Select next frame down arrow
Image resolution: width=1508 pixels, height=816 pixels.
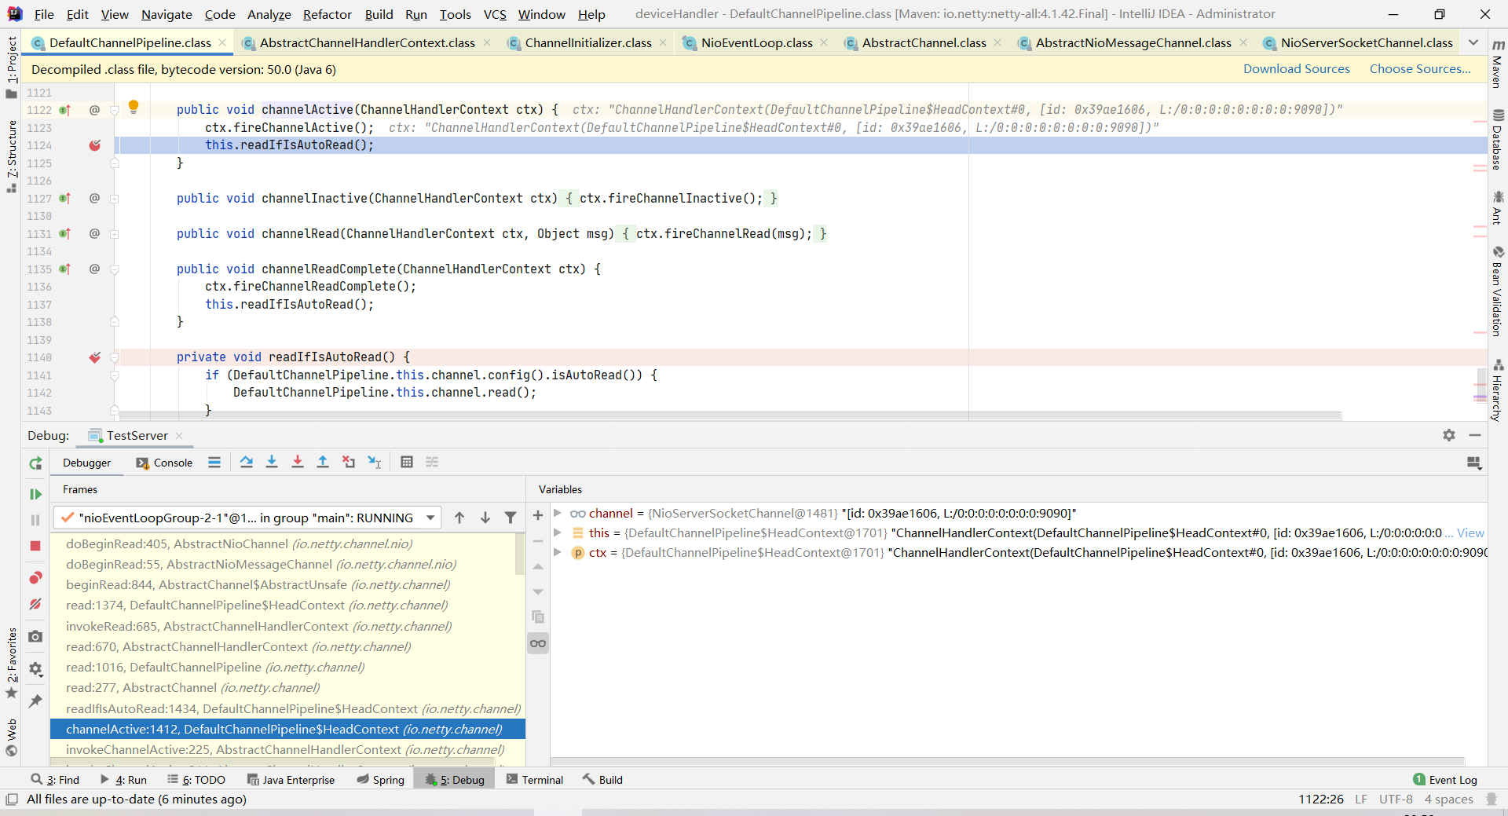point(485,518)
